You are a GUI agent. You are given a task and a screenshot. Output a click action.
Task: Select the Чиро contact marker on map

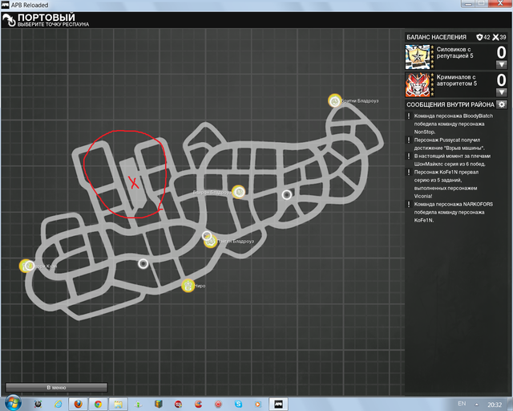coord(188,286)
